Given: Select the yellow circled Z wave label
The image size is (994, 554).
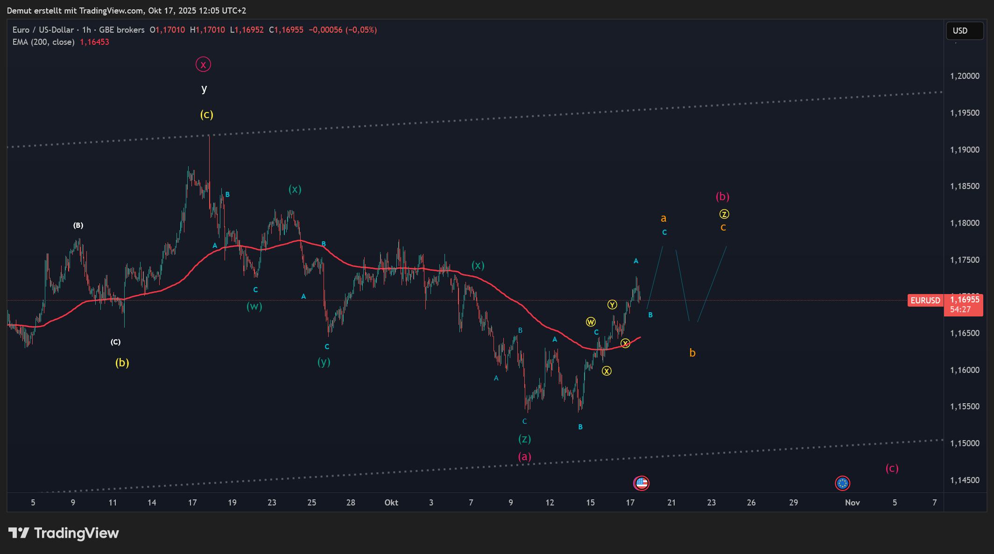Looking at the screenshot, I should coord(724,214).
